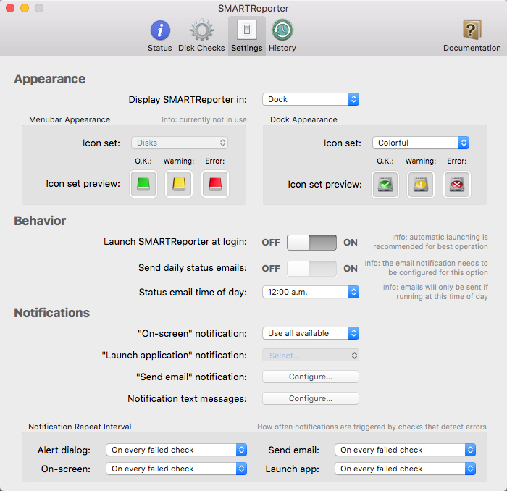This screenshot has height=491, width=507.
Task: Open Status email time of day dropdown
Action: (311, 292)
